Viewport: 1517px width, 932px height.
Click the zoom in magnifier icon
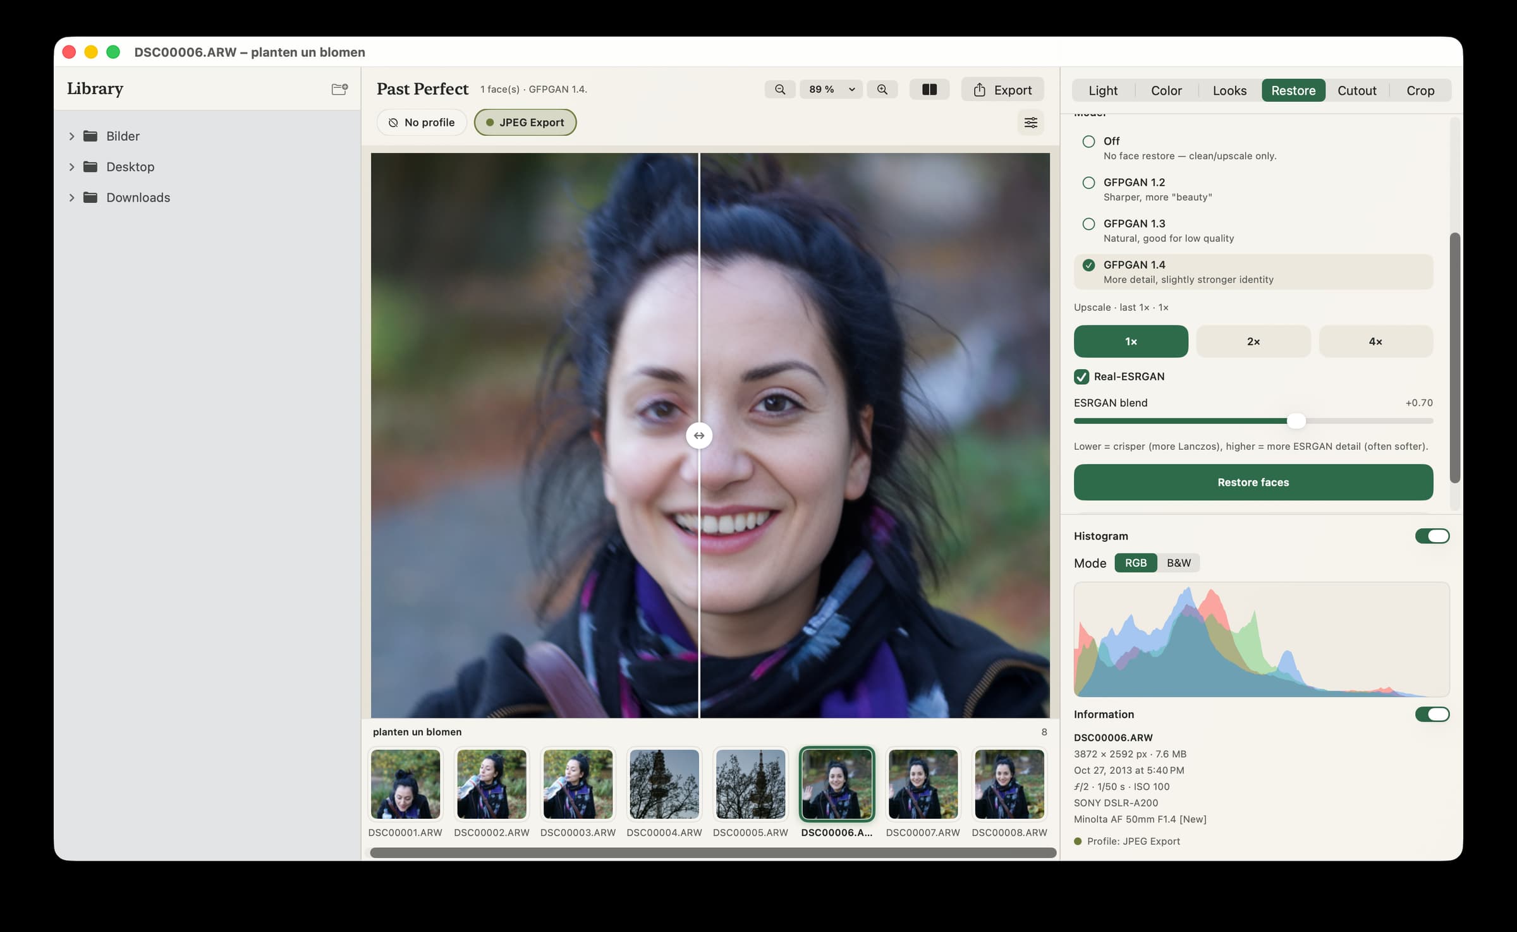[x=882, y=90]
